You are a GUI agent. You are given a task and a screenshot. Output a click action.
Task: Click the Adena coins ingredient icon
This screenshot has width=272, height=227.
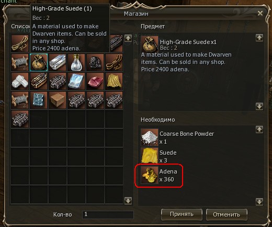(x=150, y=175)
